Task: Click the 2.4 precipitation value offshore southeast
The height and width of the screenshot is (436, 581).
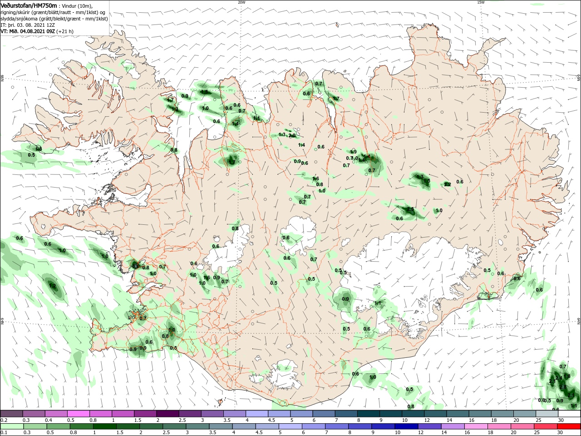Action: [x=559, y=378]
